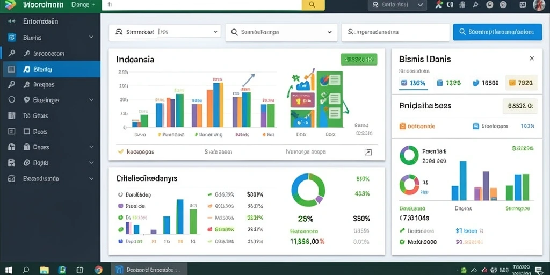Click into the Sungemedansaas search field
550x275 pixels.
coord(395,32)
